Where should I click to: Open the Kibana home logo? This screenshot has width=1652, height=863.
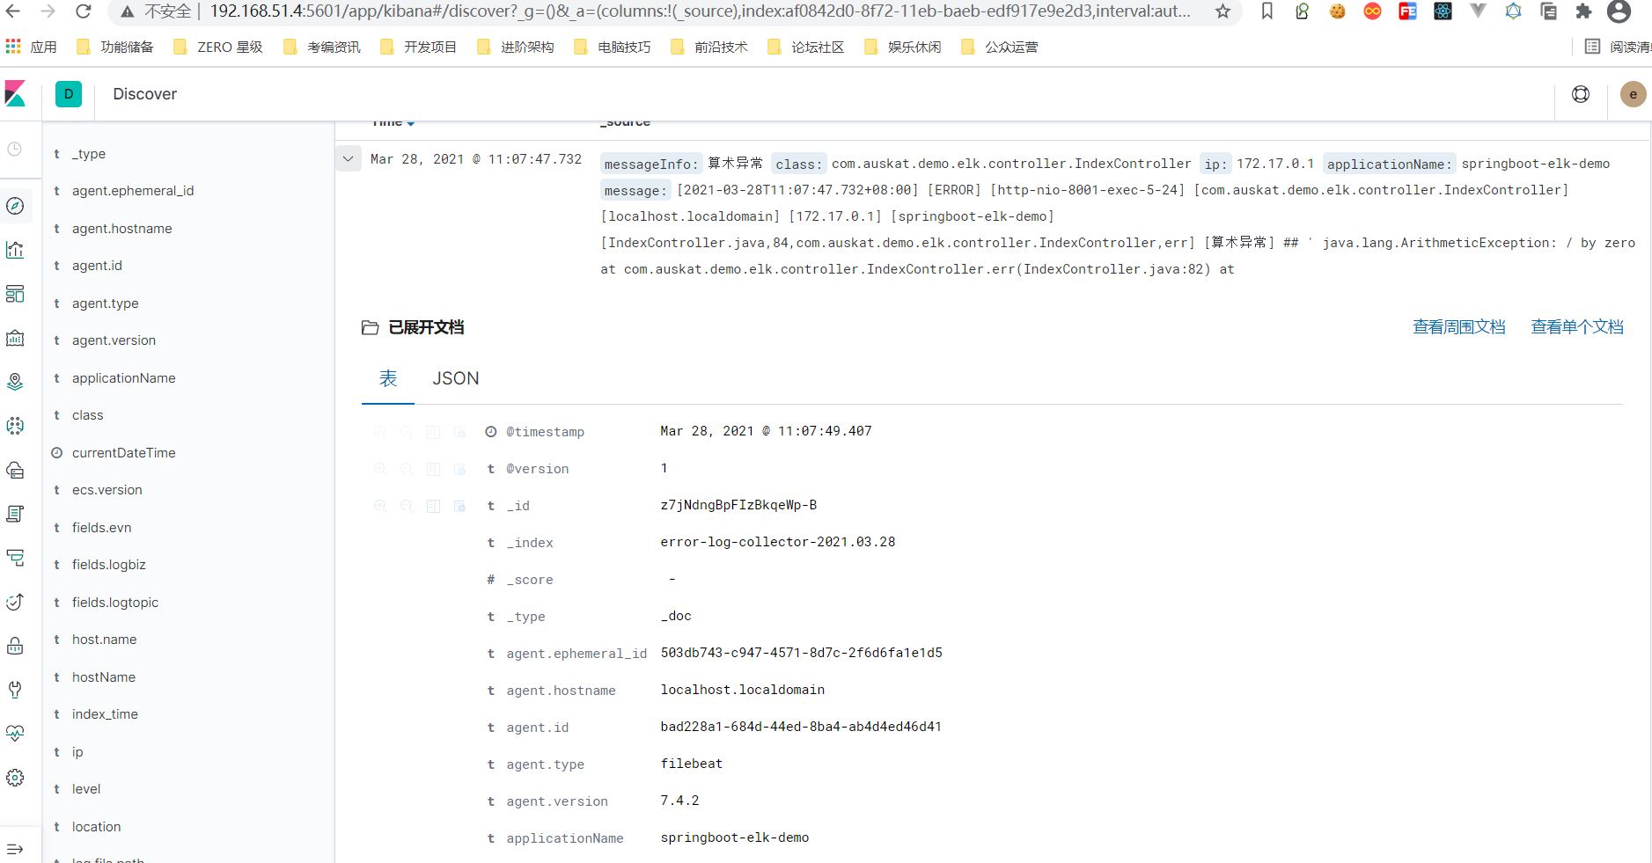(x=16, y=94)
